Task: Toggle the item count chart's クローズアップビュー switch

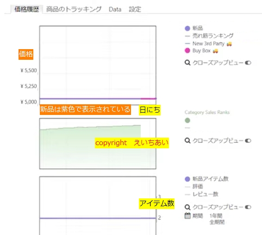Action: point(248,207)
